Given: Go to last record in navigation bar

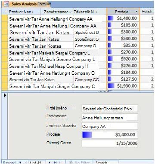Looking at the screenshot, I should coord(55,162).
